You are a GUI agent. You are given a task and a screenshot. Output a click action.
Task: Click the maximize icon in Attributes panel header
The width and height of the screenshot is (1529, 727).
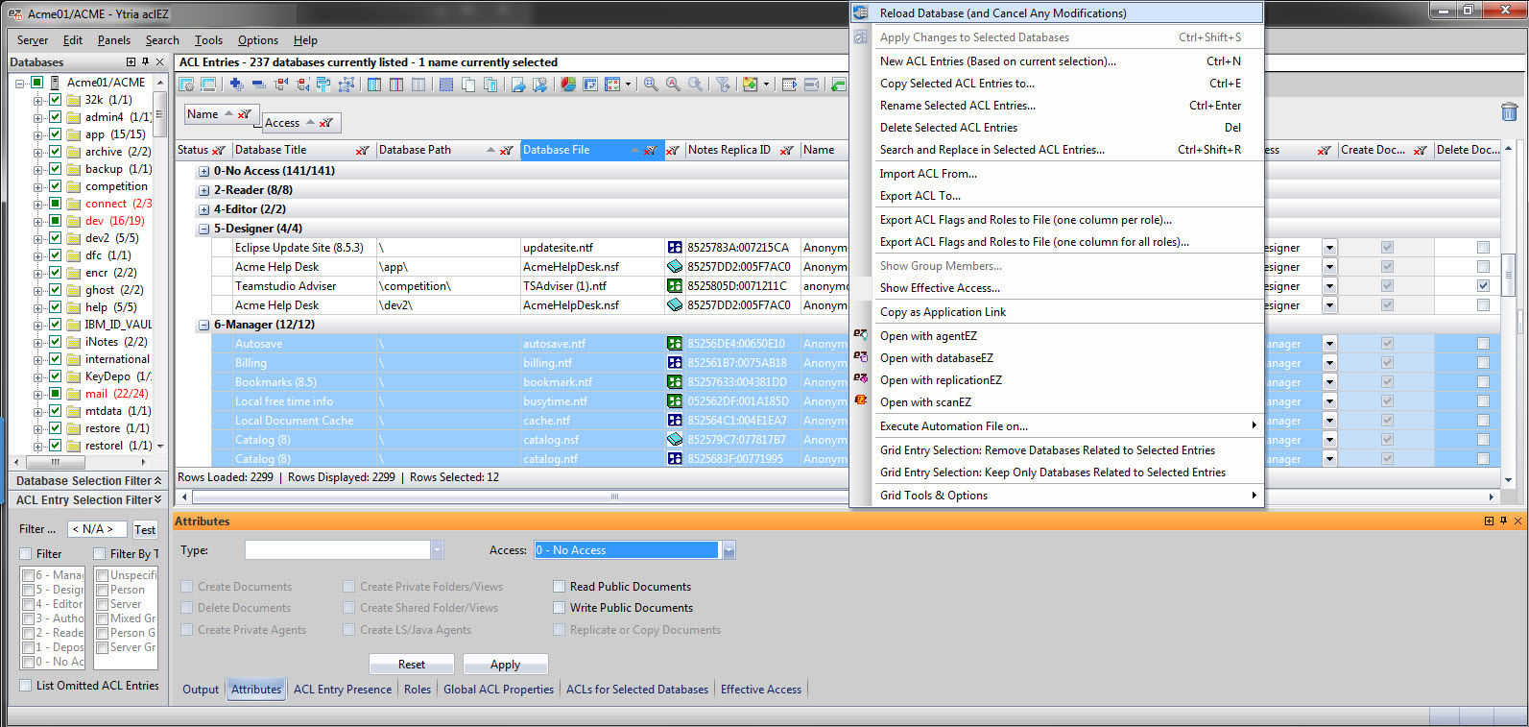pos(1489,521)
